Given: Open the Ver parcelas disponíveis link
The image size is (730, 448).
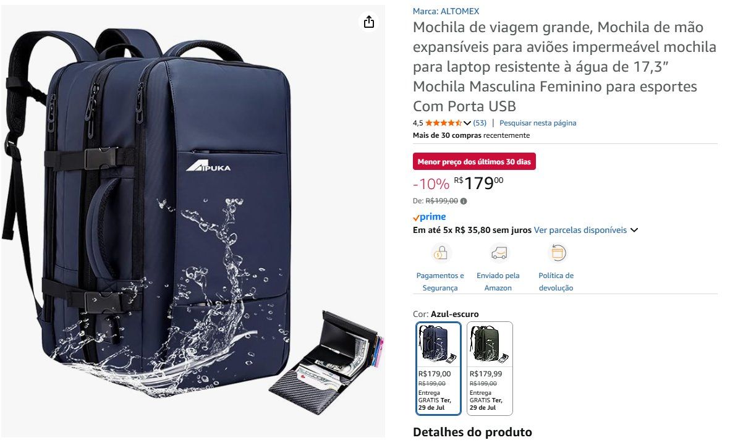Looking at the screenshot, I should tap(580, 230).
